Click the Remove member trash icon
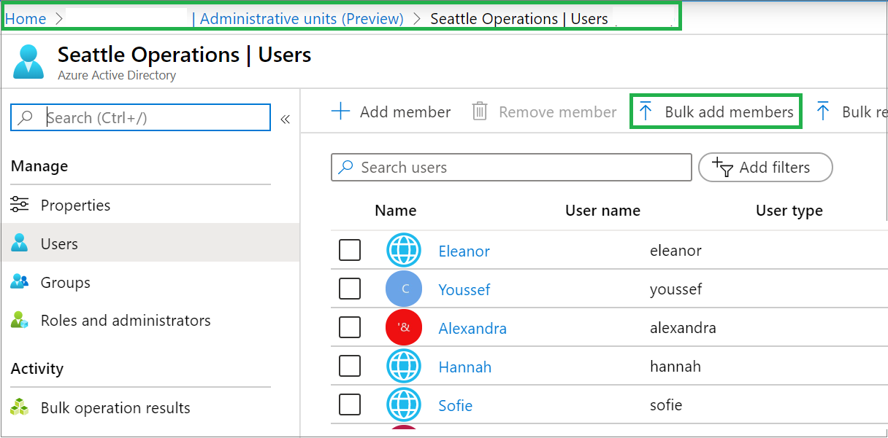This screenshot has width=888, height=438. tap(480, 112)
